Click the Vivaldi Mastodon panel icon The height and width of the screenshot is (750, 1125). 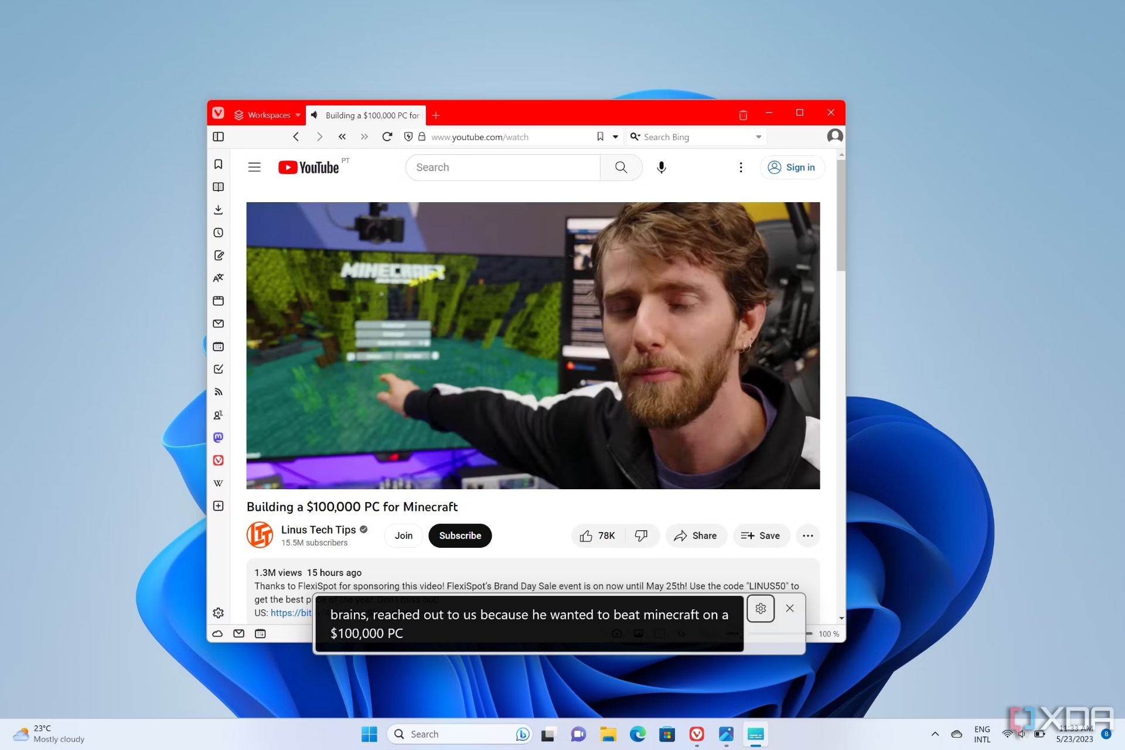(219, 437)
